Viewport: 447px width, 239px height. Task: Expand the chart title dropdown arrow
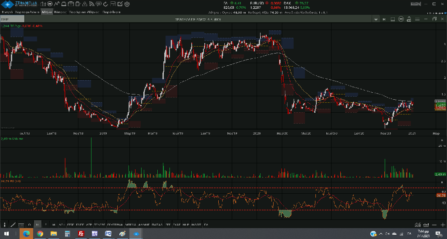(x=376, y=20)
